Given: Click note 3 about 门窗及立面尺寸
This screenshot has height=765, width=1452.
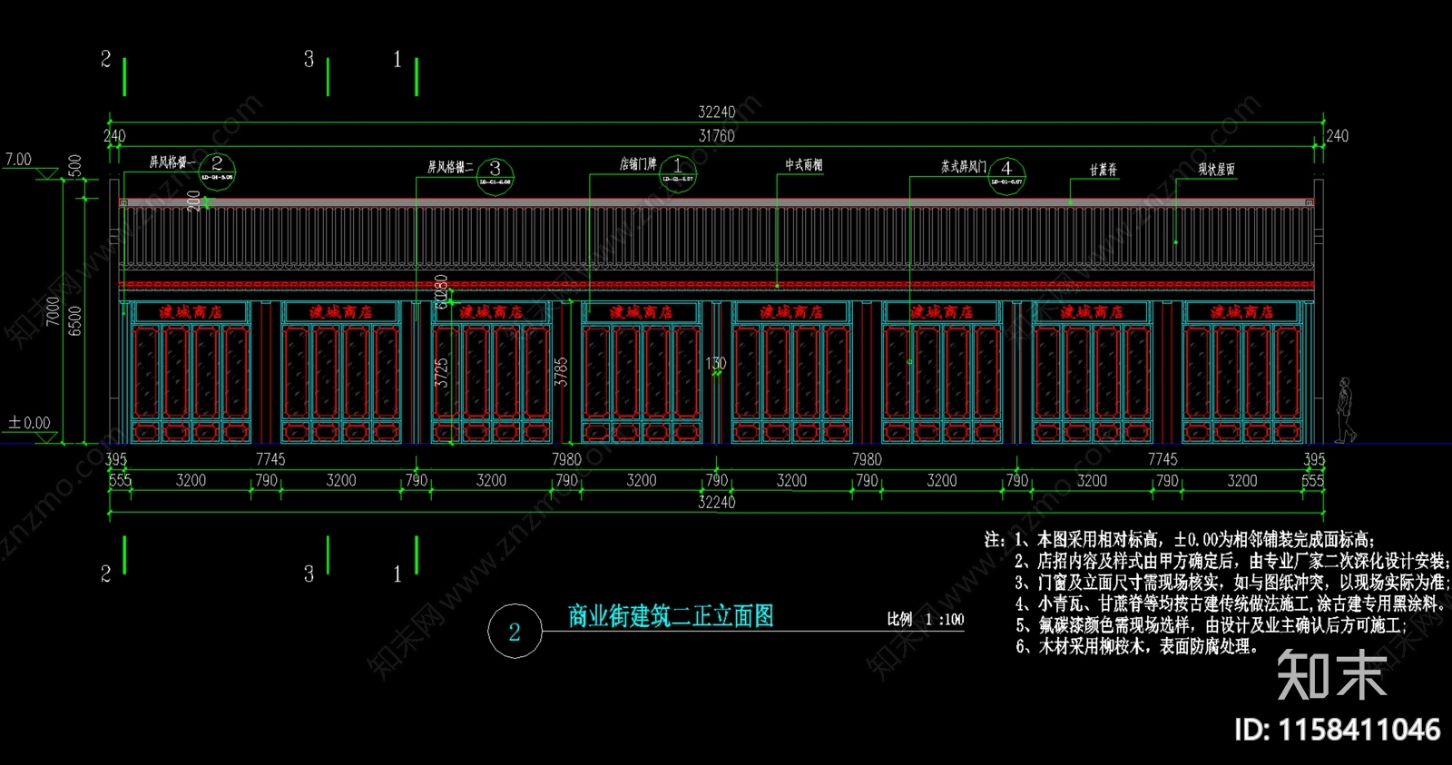Looking at the screenshot, I should [1231, 583].
